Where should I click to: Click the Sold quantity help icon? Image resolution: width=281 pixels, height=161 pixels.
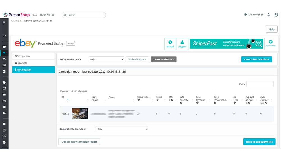click(x=181, y=103)
